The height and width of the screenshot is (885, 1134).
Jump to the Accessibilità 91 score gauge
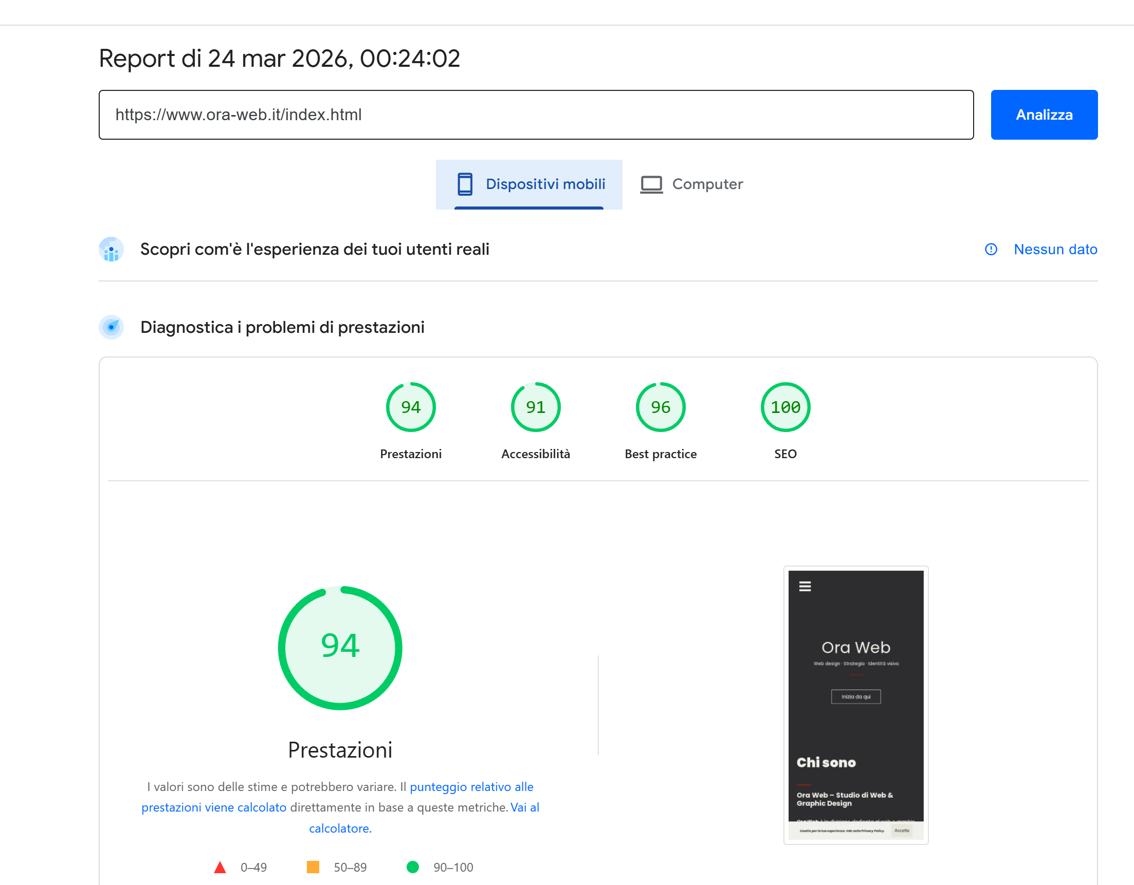(x=535, y=407)
